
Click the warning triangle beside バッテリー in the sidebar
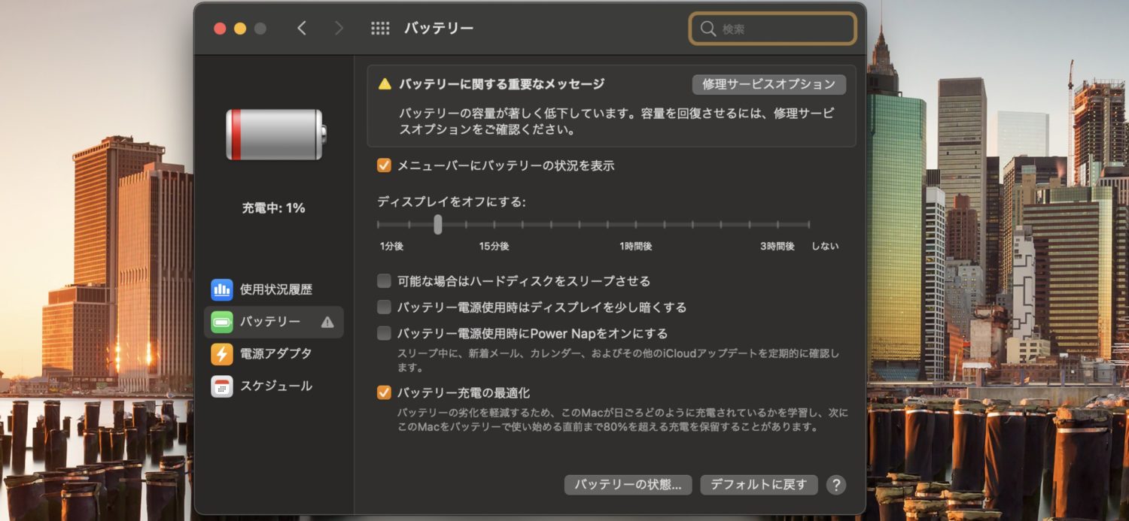click(x=327, y=322)
